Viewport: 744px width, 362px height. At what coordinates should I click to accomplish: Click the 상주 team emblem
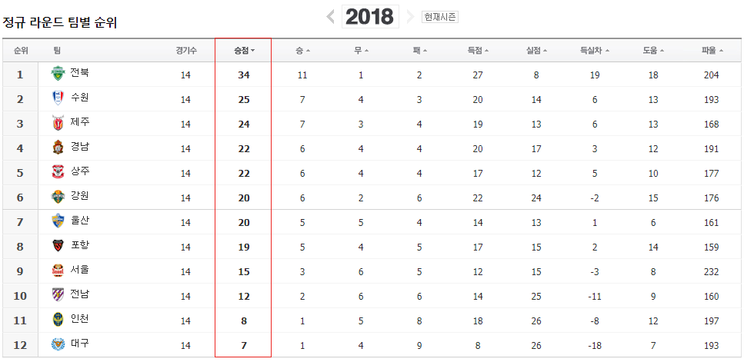pyautogui.click(x=58, y=172)
